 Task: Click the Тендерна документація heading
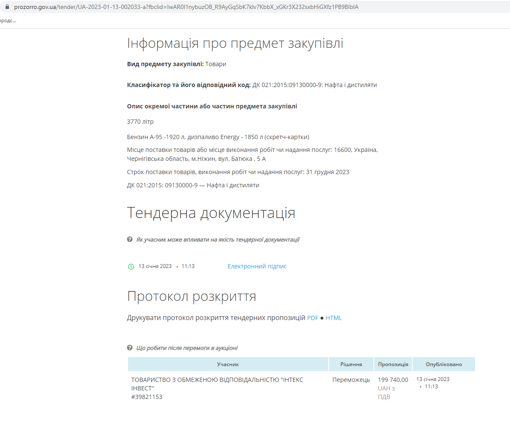(x=211, y=212)
